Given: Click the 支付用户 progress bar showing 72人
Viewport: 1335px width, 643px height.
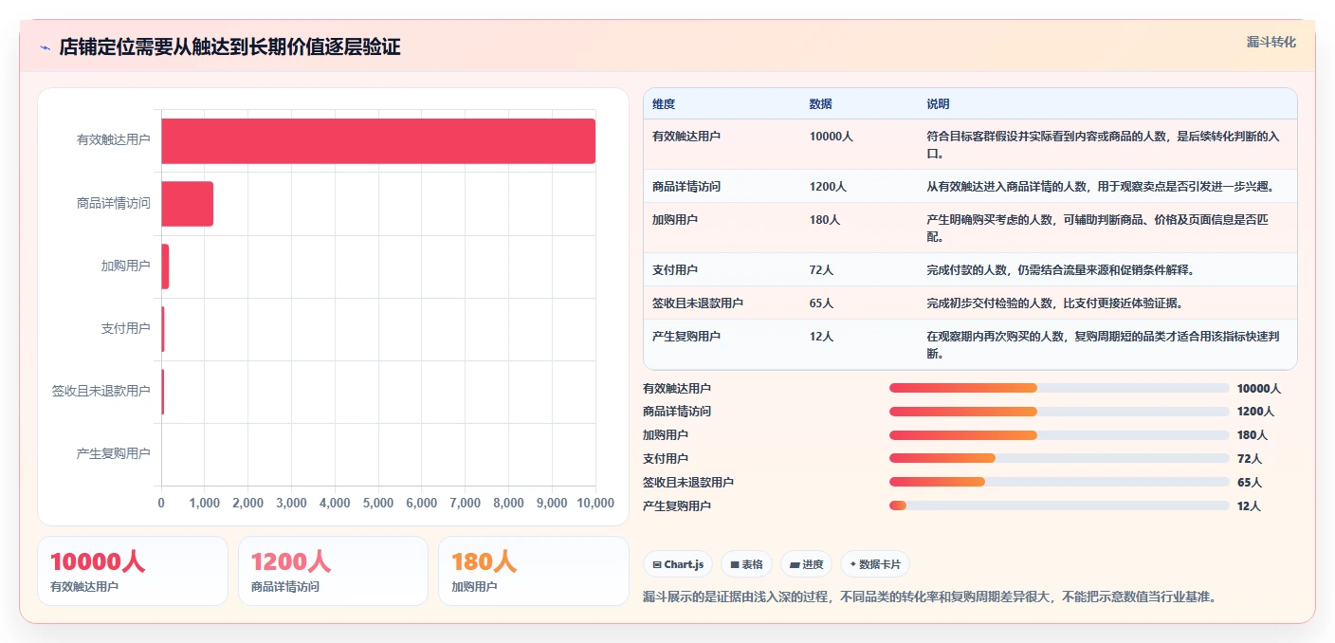Looking at the screenshot, I should click(x=1059, y=458).
